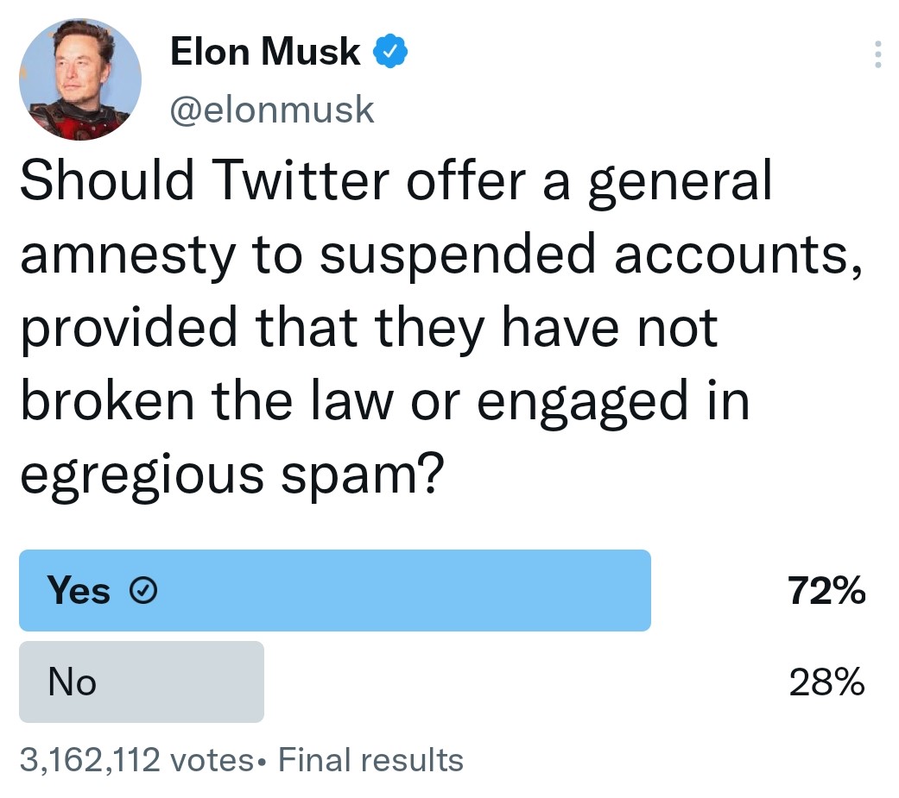This screenshot has width=899, height=798.
Task: Click the "3,162,112 votes" count
Action: coord(136,760)
